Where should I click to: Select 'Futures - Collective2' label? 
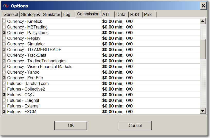[x=26, y=89]
